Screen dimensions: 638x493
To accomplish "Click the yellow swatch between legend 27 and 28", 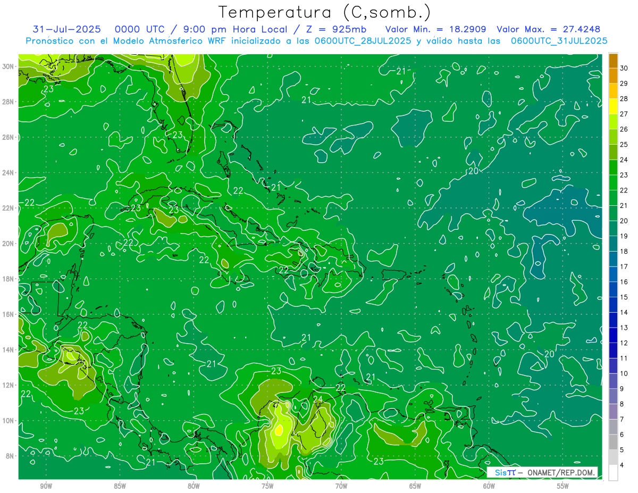I will coord(613,106).
